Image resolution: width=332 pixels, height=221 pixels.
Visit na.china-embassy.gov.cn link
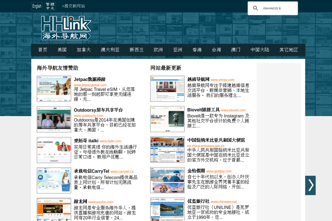(x=206, y=146)
